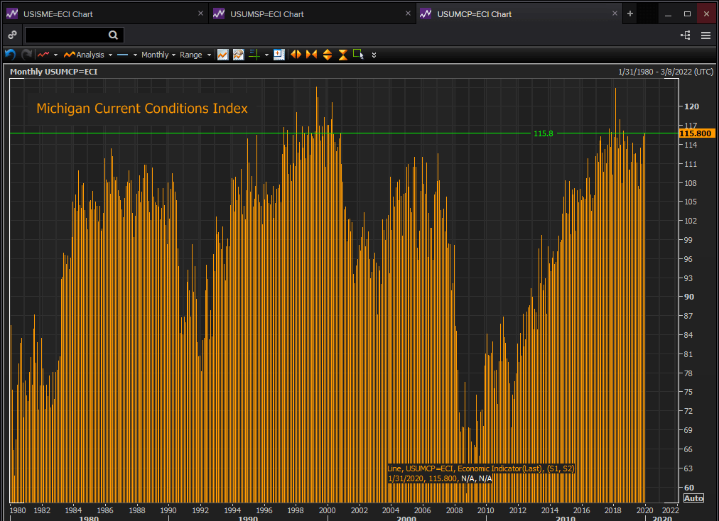This screenshot has width=719, height=521.
Task: Click the horizontal expand arrows icon
Action: [x=296, y=55]
